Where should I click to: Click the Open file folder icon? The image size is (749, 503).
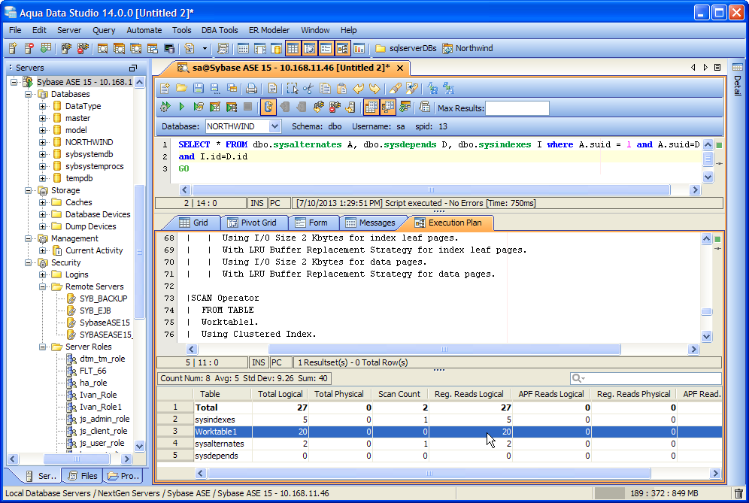tap(181, 88)
